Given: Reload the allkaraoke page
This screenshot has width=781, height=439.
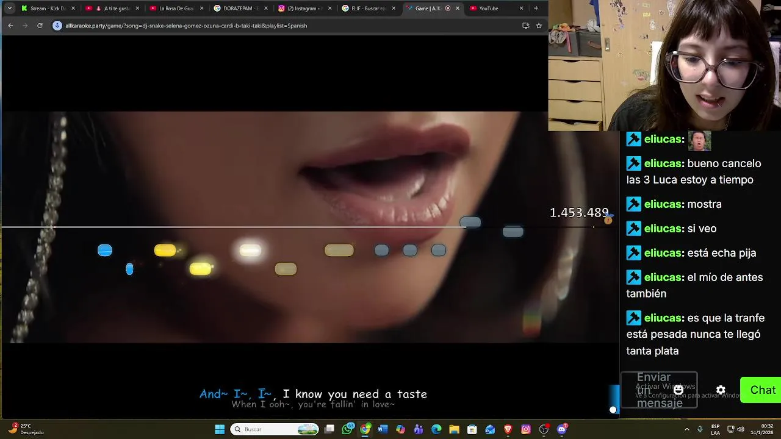Looking at the screenshot, I should pyautogui.click(x=40, y=26).
